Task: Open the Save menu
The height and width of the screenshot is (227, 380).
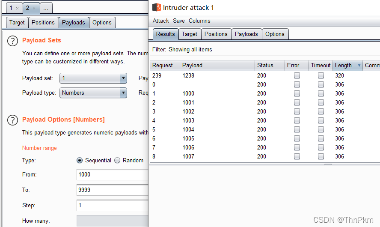Action: coord(179,21)
